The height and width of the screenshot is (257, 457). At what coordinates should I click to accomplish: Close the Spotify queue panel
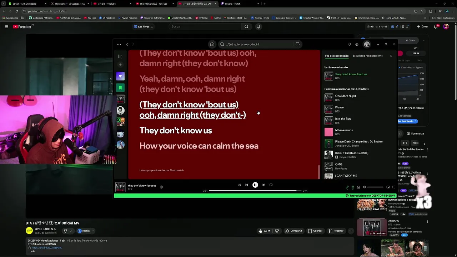(391, 56)
